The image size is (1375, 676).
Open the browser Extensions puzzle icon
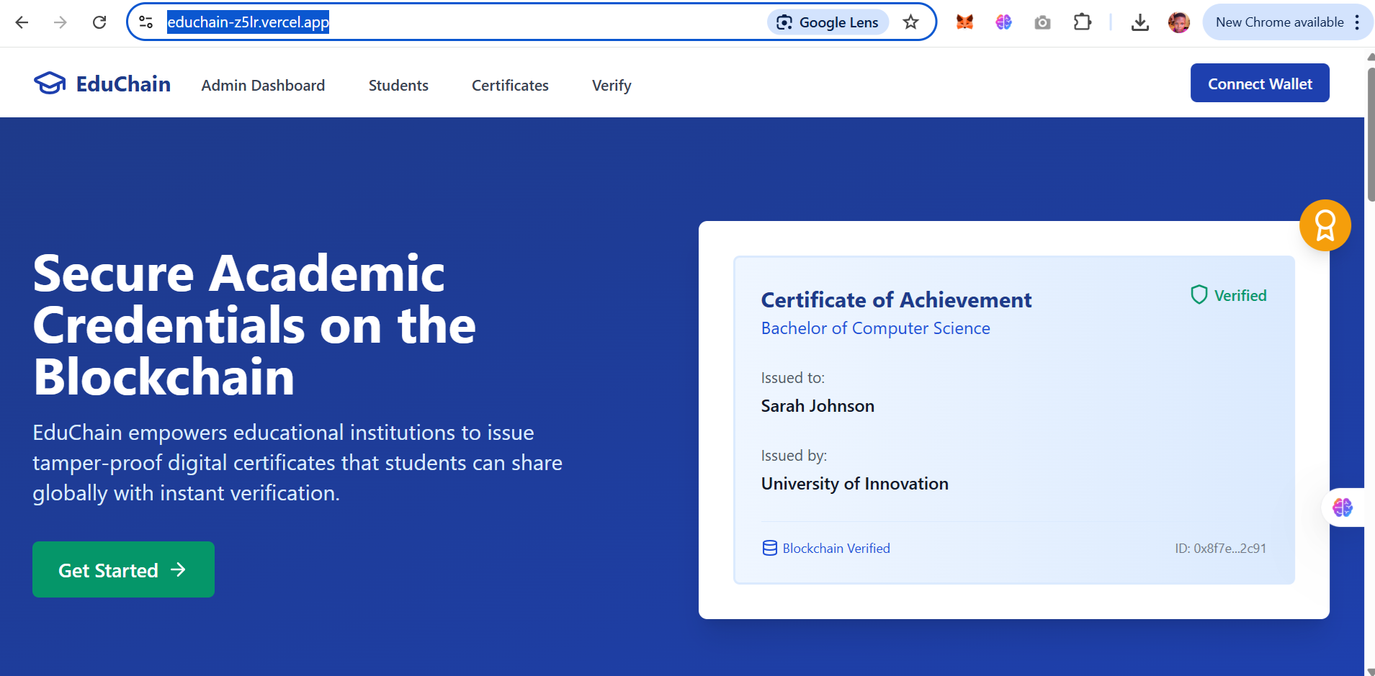(x=1082, y=22)
